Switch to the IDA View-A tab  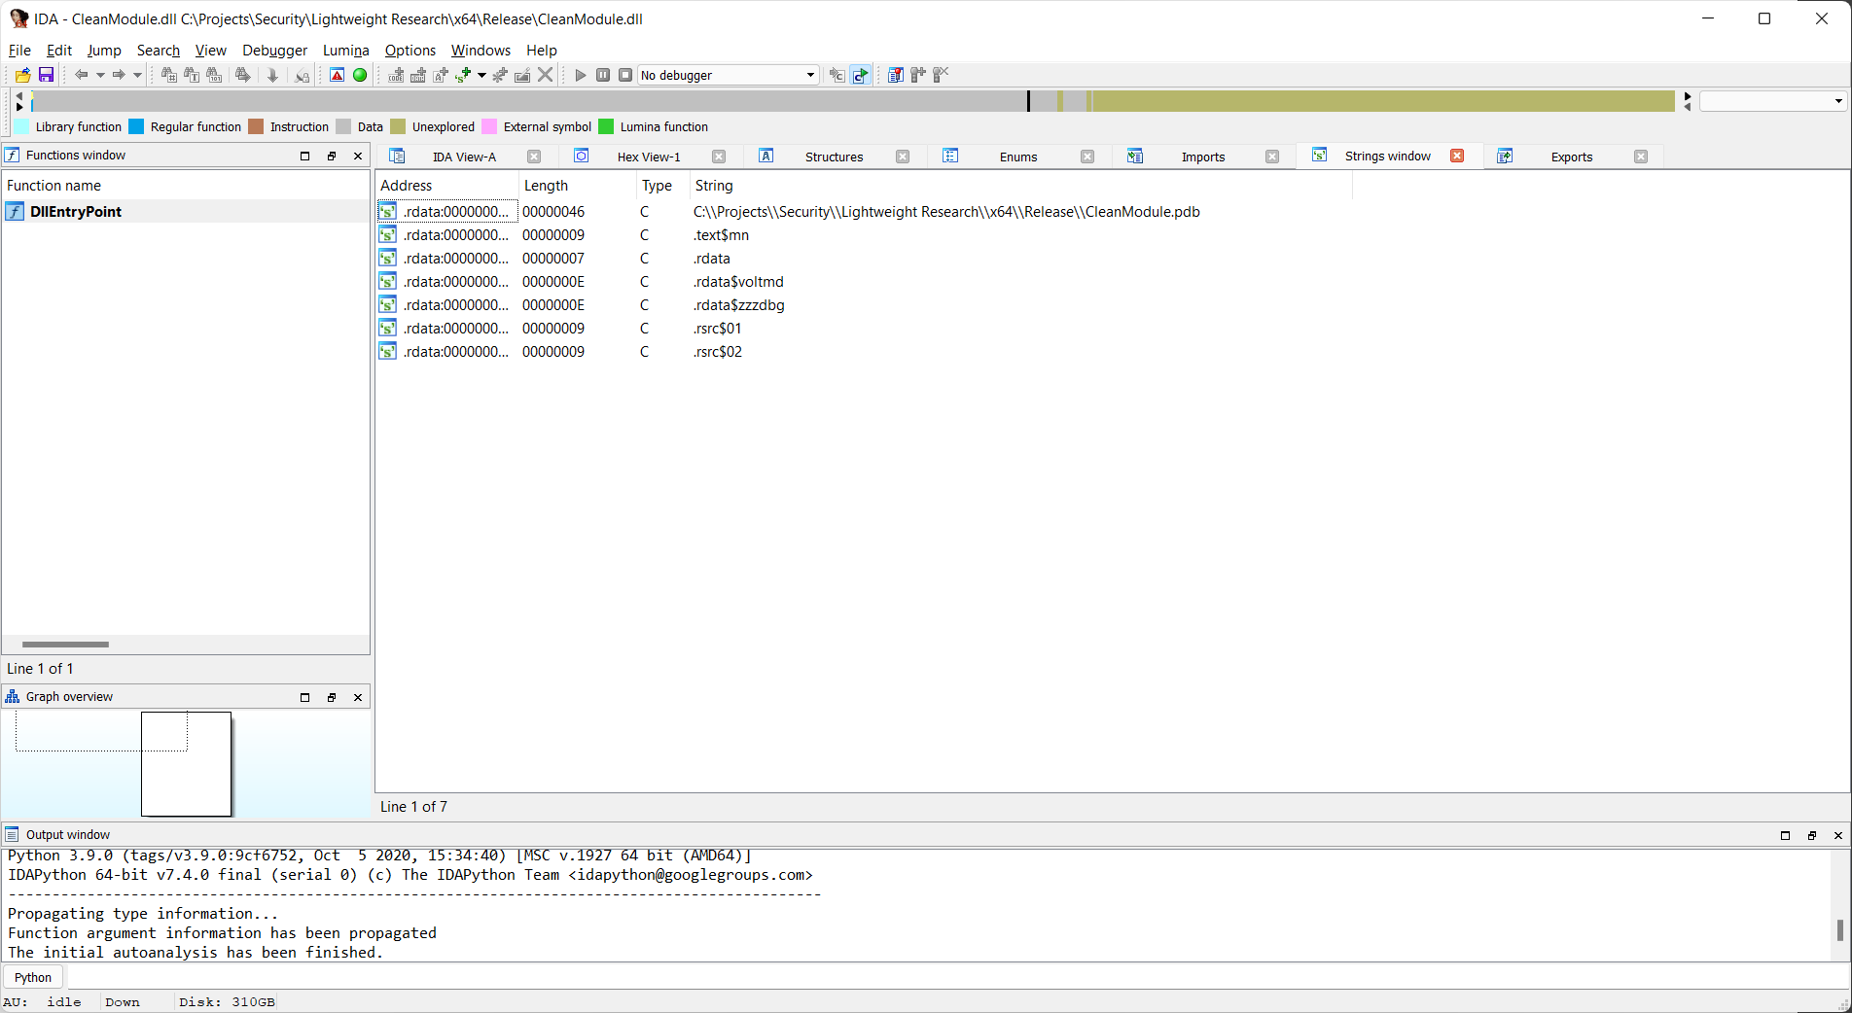(x=464, y=157)
